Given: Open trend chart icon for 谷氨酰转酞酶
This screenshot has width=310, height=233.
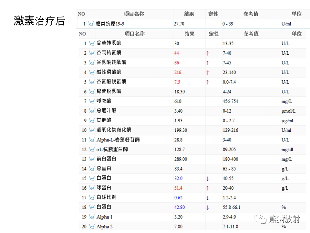Looking at the screenshot, I should 92,62.
